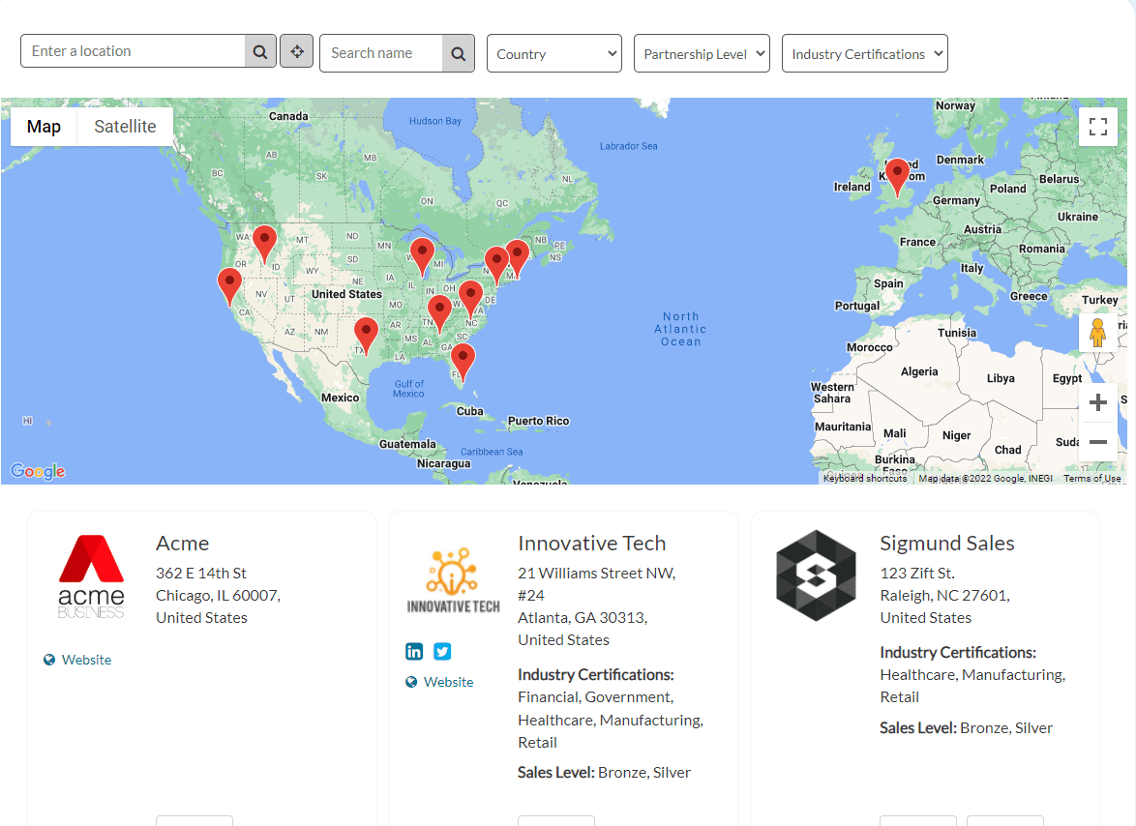
Task: Click the location search magnifier icon
Action: click(x=260, y=52)
